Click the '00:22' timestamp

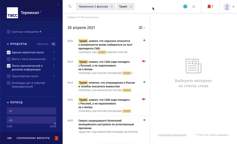70,120
